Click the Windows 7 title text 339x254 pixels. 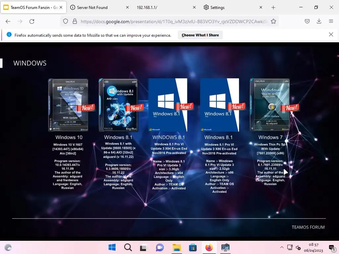(x=270, y=137)
